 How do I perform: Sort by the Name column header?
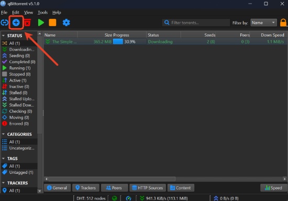click(x=61, y=35)
